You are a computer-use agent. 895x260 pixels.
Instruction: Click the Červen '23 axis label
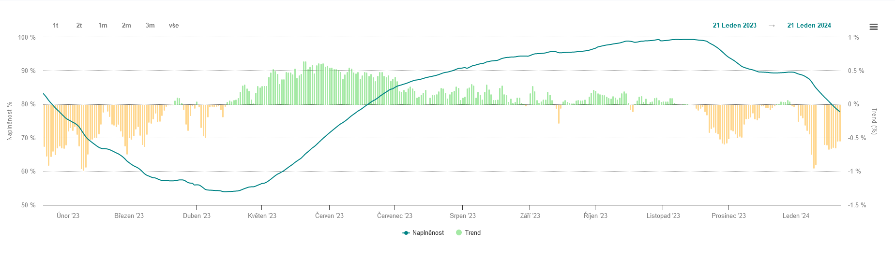coord(329,216)
